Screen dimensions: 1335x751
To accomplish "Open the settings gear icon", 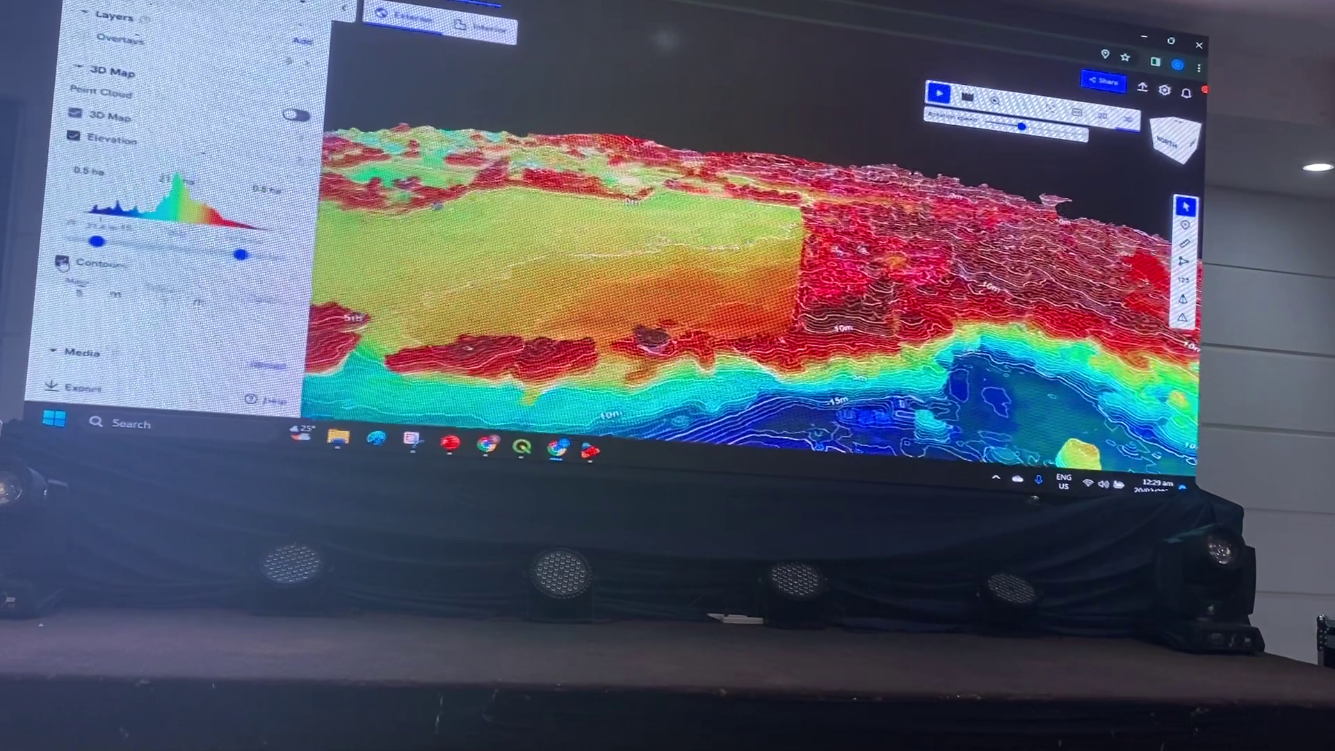I will [1165, 90].
